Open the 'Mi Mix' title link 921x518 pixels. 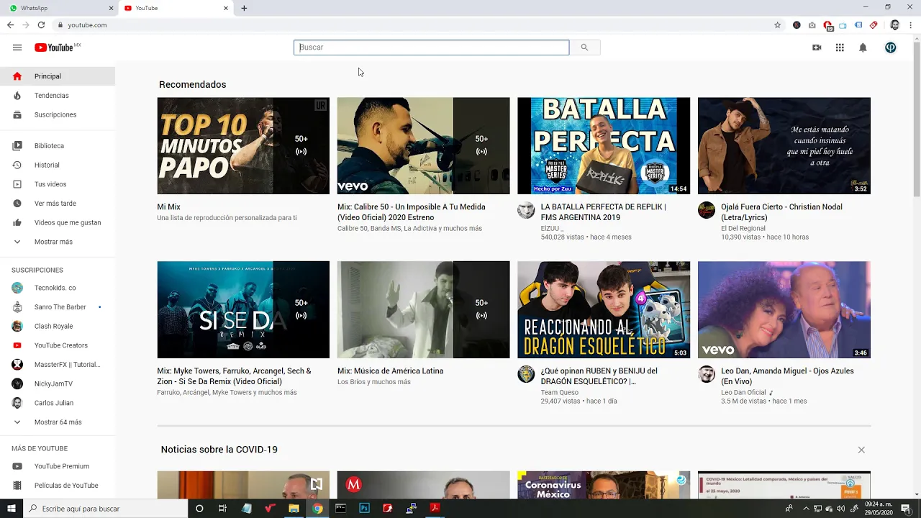click(168, 207)
